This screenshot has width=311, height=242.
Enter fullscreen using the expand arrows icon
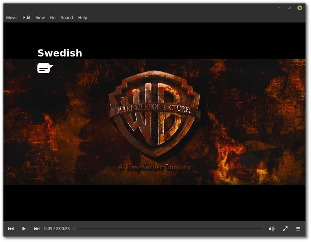tap(285, 229)
